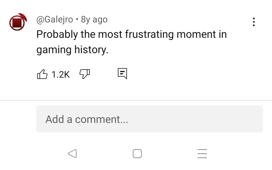This screenshot has height=170, width=272.
Task: Visit the @Galejro channel link
Action: [x=55, y=19]
